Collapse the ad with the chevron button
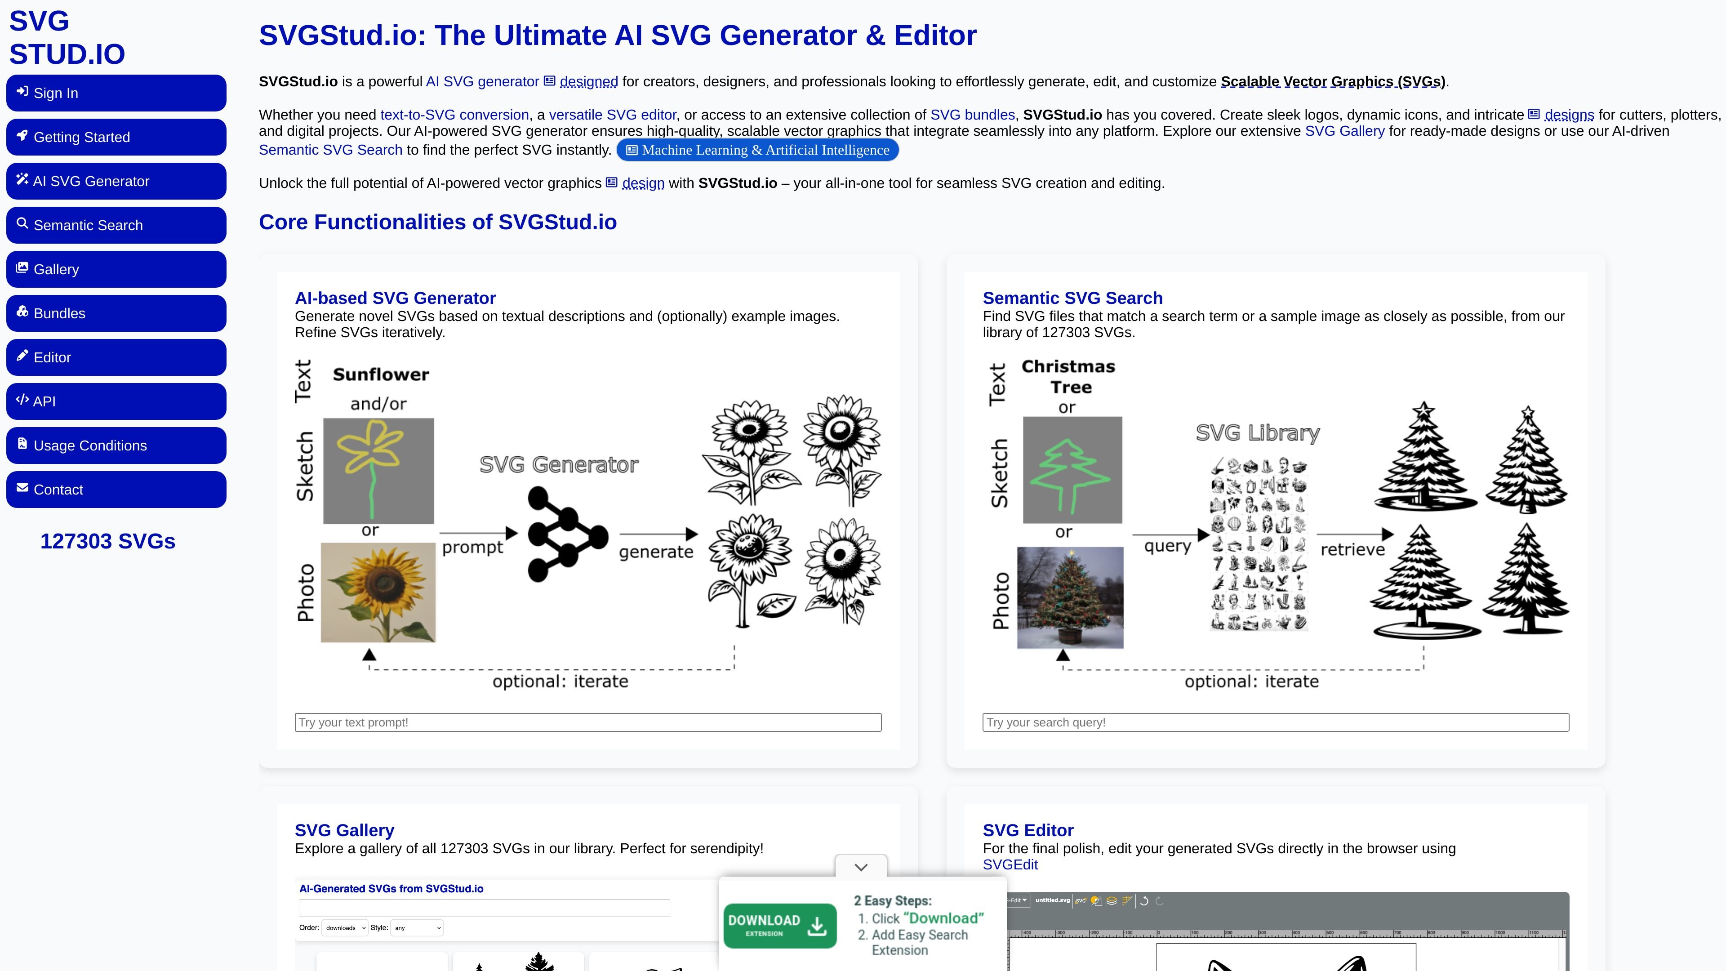The width and height of the screenshot is (1726, 971). click(861, 867)
